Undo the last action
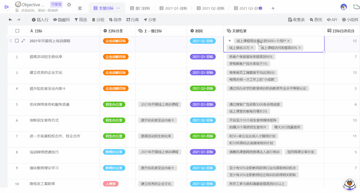 tap(10, 20)
